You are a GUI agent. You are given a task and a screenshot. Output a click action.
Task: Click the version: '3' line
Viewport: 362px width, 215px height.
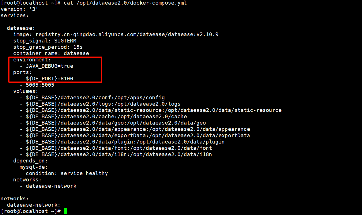(x=20, y=9)
